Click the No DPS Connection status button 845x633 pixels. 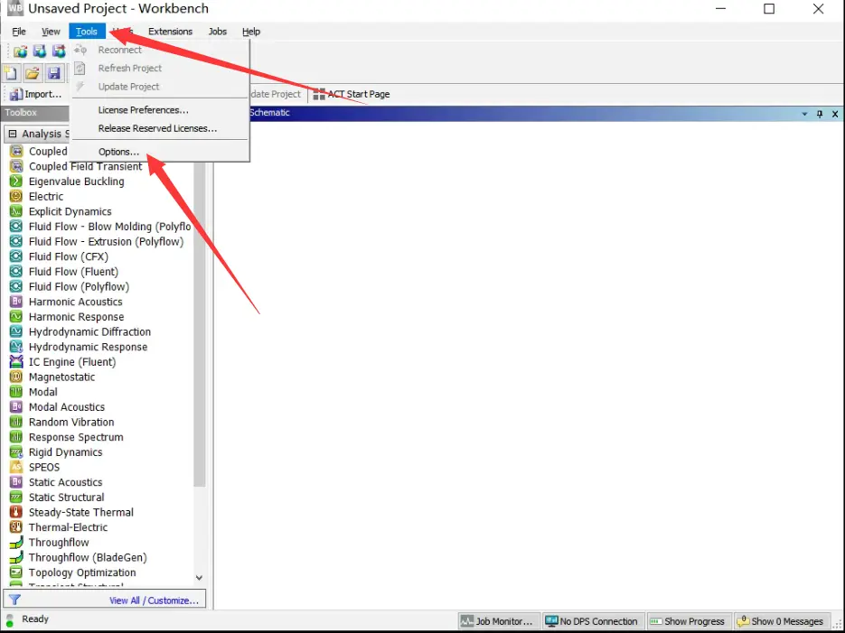click(592, 621)
